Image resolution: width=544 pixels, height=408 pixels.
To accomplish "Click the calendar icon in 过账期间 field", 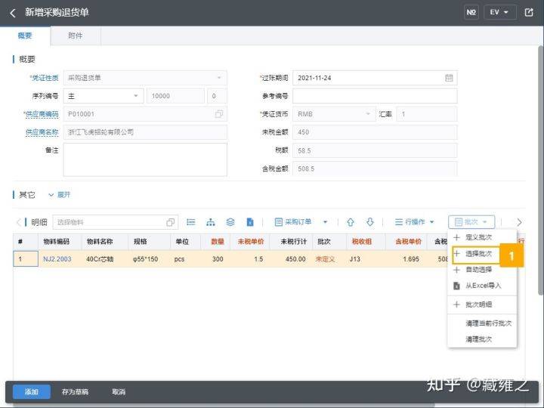I will (449, 78).
